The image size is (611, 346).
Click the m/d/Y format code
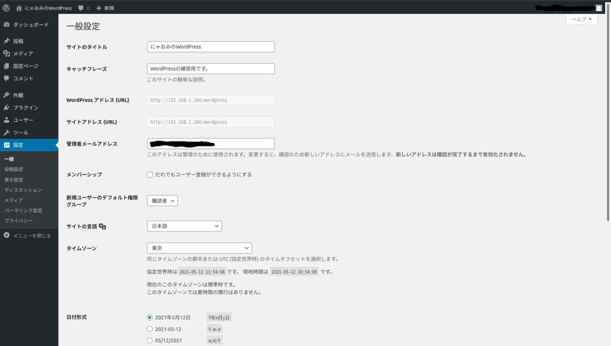pyautogui.click(x=215, y=340)
